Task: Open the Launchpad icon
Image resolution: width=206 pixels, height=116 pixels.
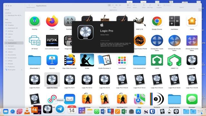Action: click(x=122, y=60)
